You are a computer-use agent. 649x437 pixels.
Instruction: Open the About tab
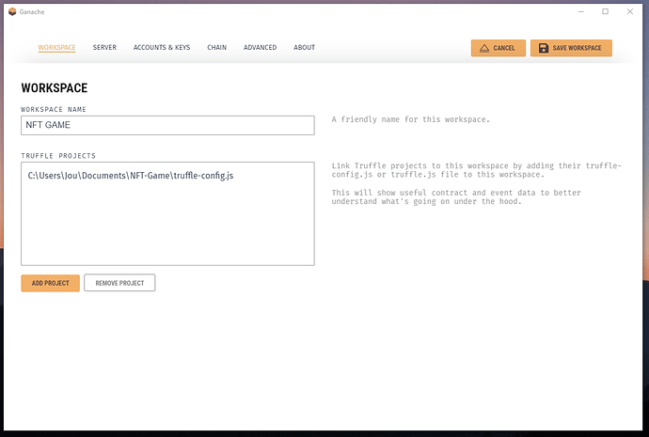(304, 48)
